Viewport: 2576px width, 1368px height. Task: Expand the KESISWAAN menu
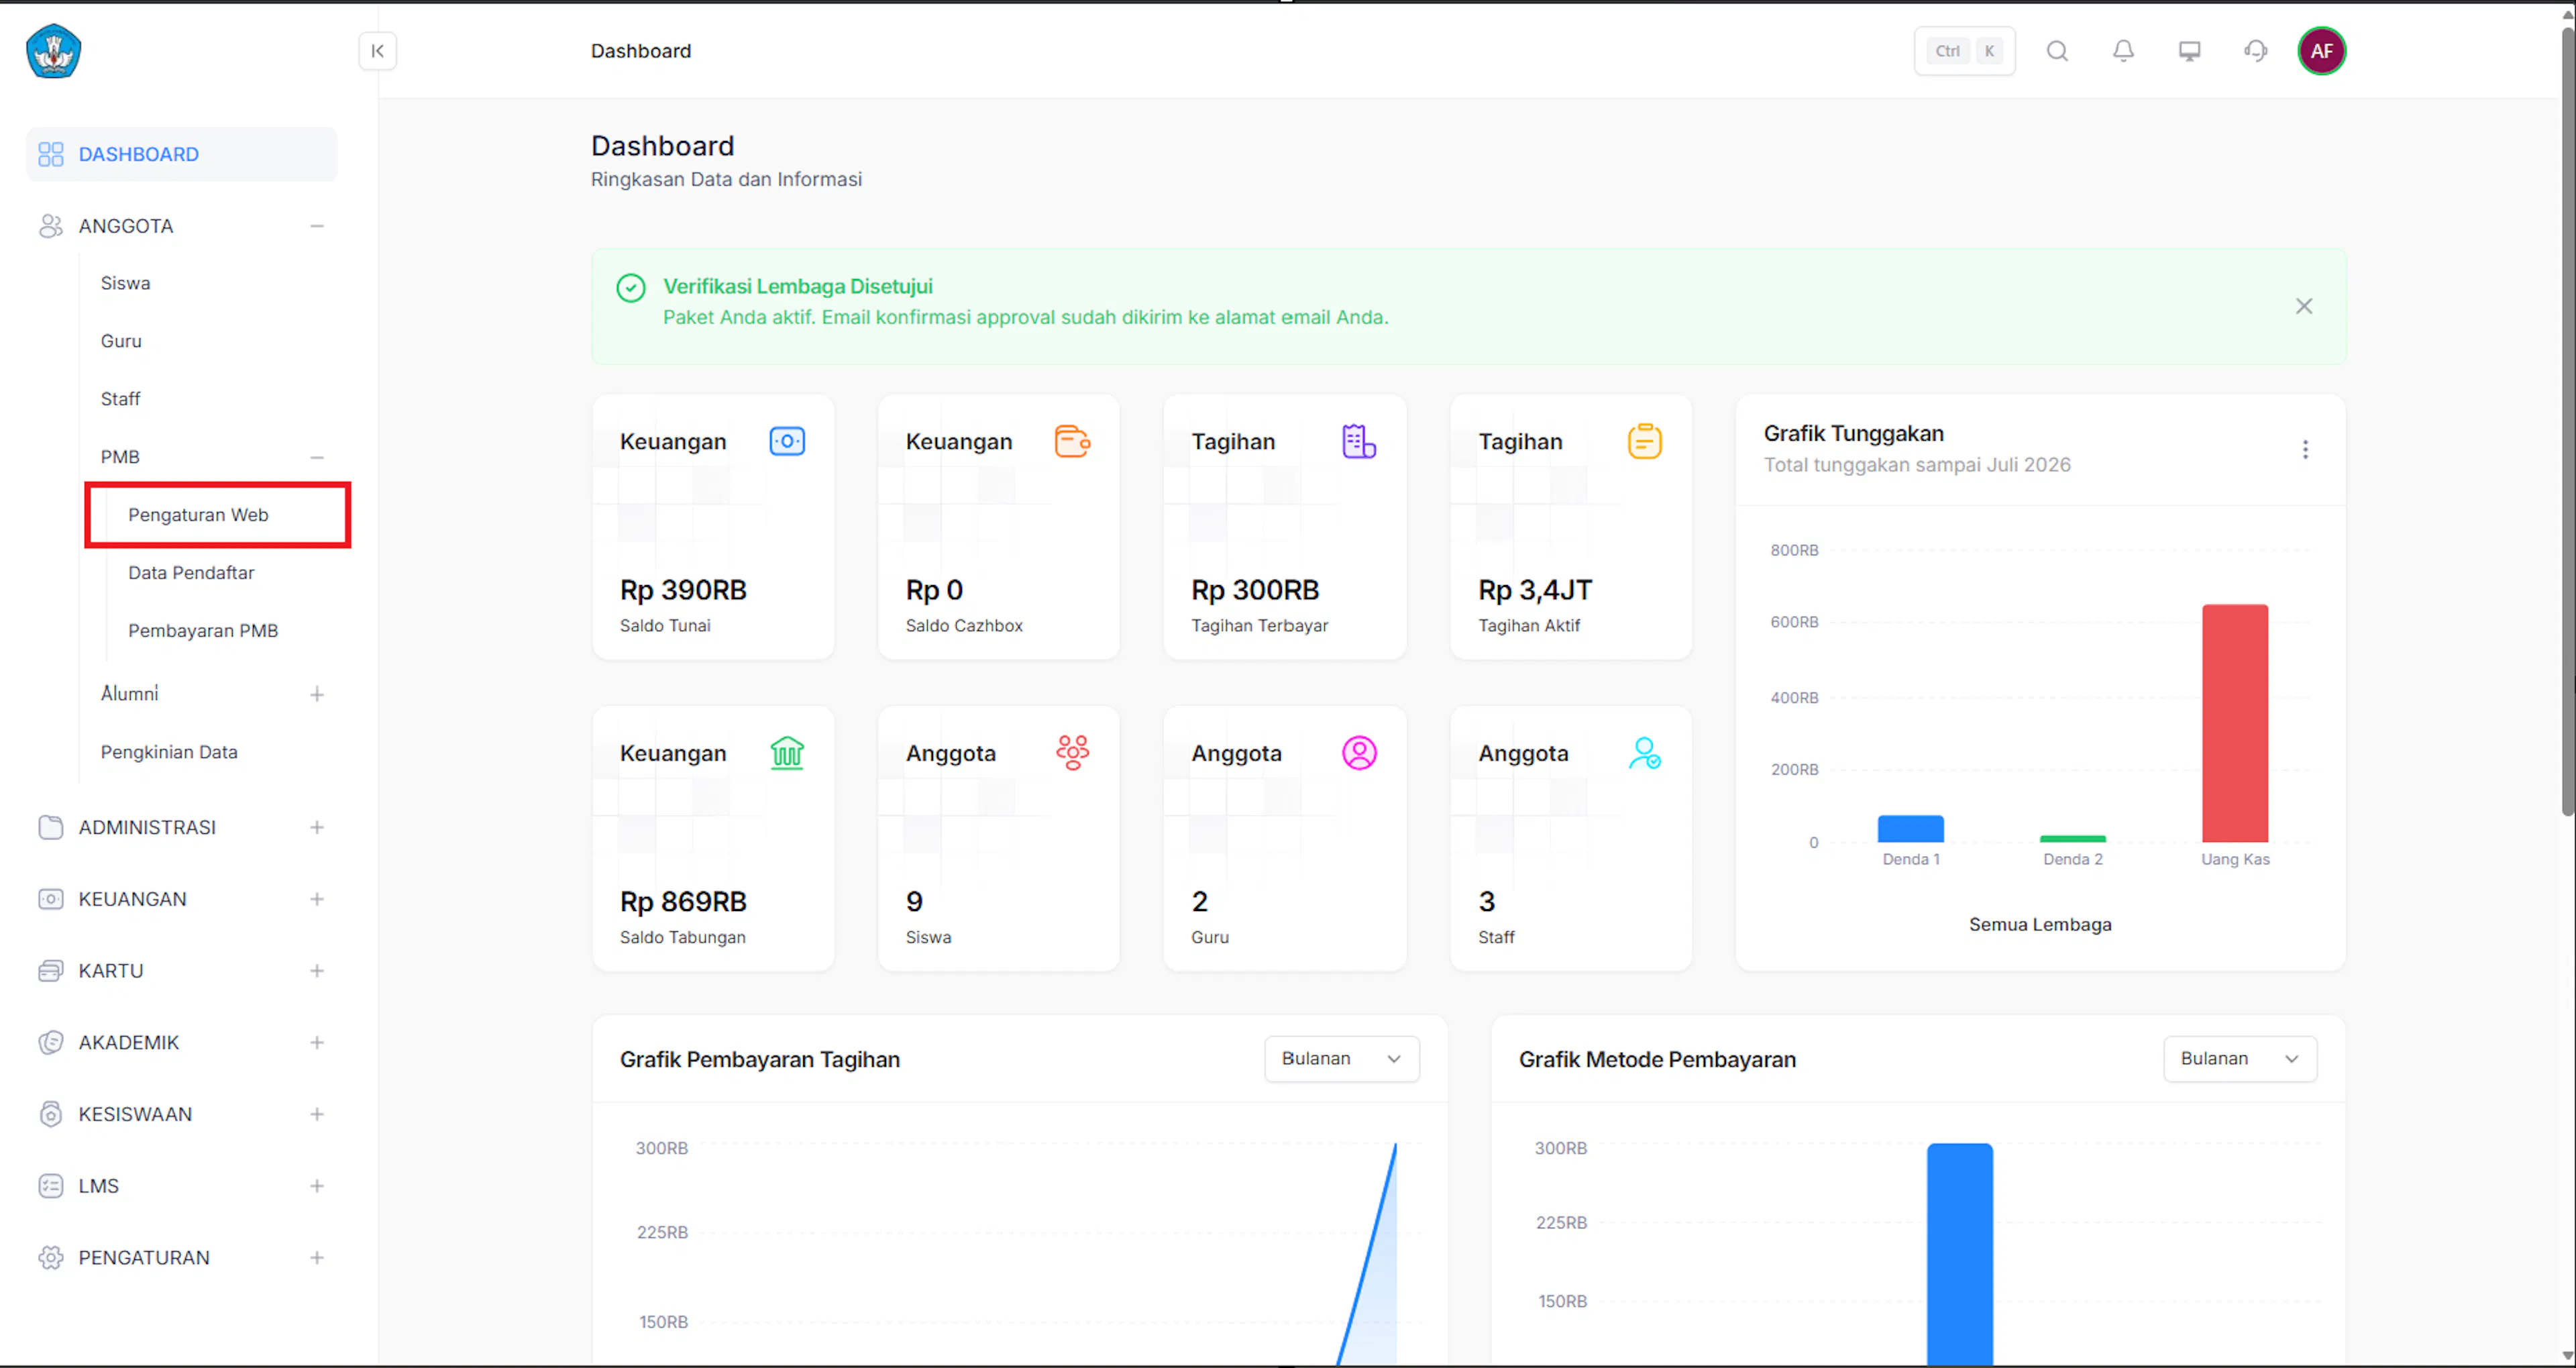point(316,1114)
